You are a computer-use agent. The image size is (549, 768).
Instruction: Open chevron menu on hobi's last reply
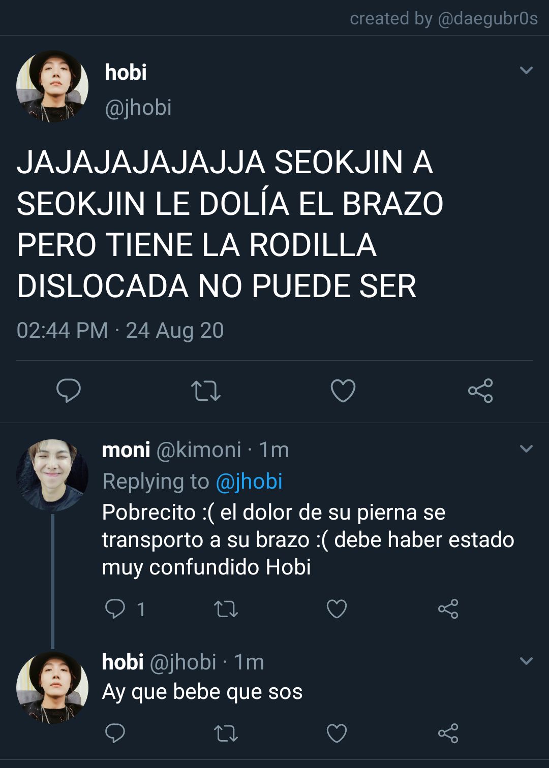point(527,661)
